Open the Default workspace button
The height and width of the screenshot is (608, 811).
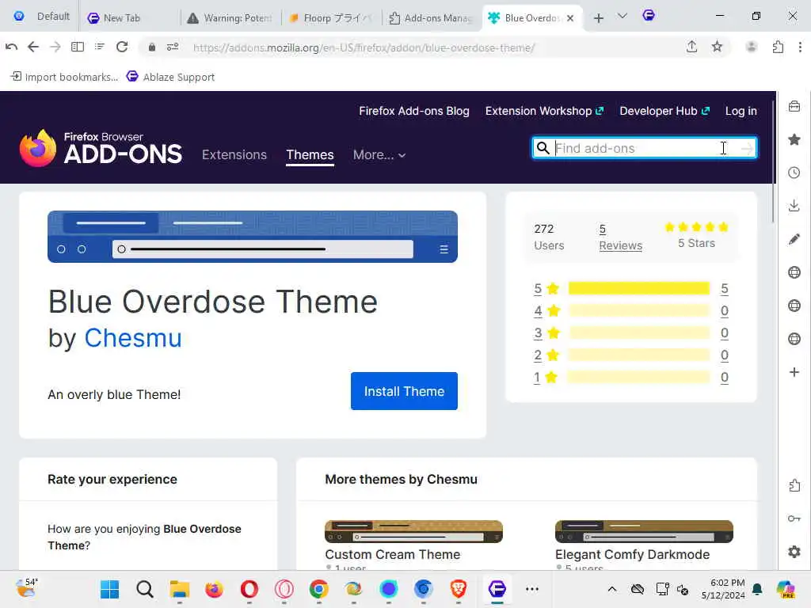point(41,17)
